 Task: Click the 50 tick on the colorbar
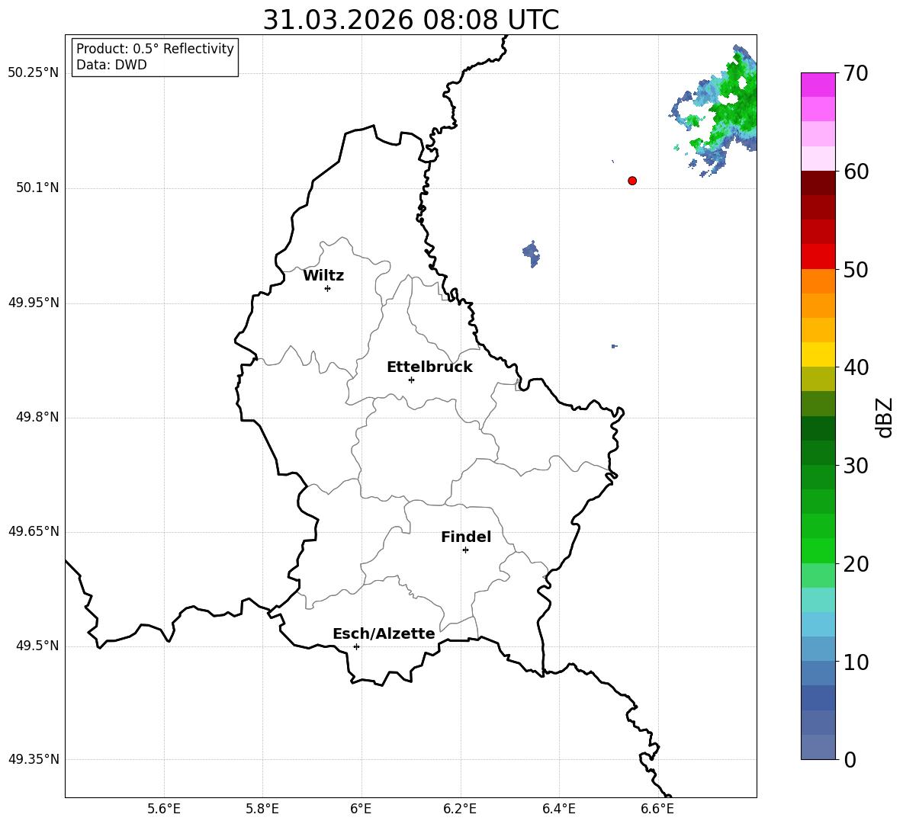pyautogui.click(x=856, y=269)
